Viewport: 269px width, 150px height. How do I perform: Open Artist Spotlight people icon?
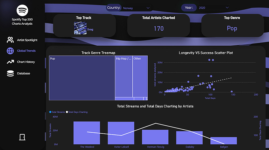[x=10, y=40]
